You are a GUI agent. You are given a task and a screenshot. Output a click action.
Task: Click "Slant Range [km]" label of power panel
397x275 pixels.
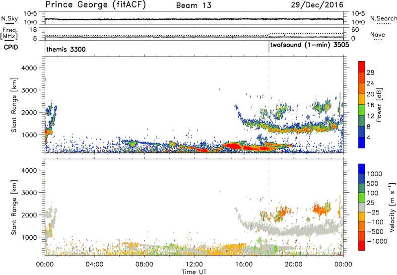(x=14, y=105)
